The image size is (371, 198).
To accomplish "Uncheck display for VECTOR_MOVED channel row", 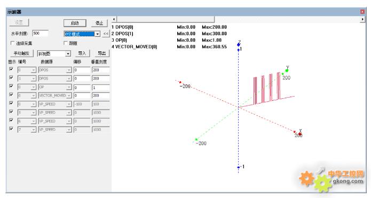I will [11, 94].
